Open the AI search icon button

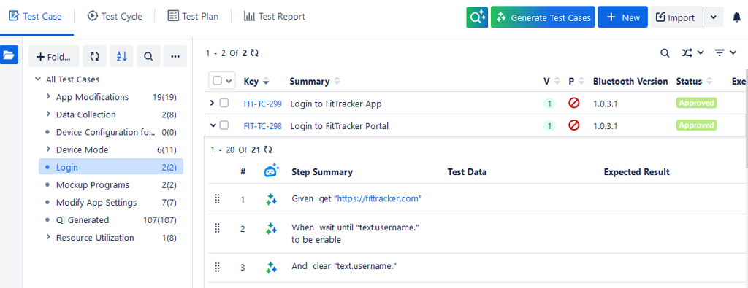coord(477,17)
